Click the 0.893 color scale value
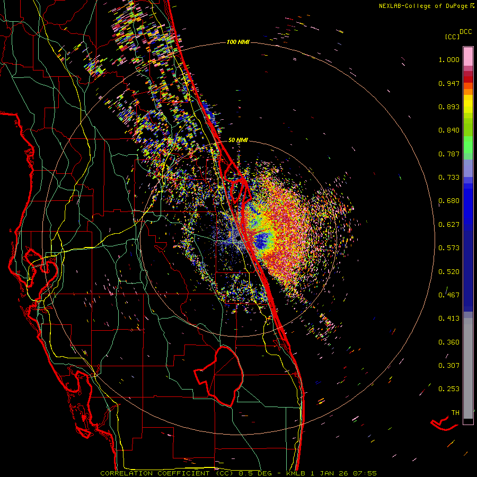 449,107
